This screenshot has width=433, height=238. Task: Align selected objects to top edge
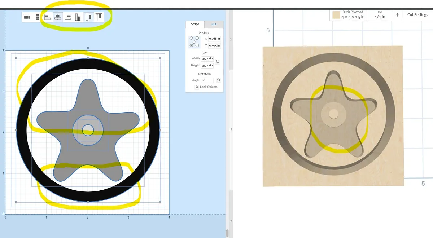tap(99, 17)
